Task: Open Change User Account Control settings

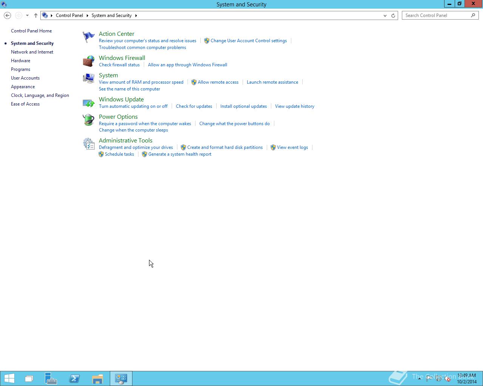Action: 249,41
